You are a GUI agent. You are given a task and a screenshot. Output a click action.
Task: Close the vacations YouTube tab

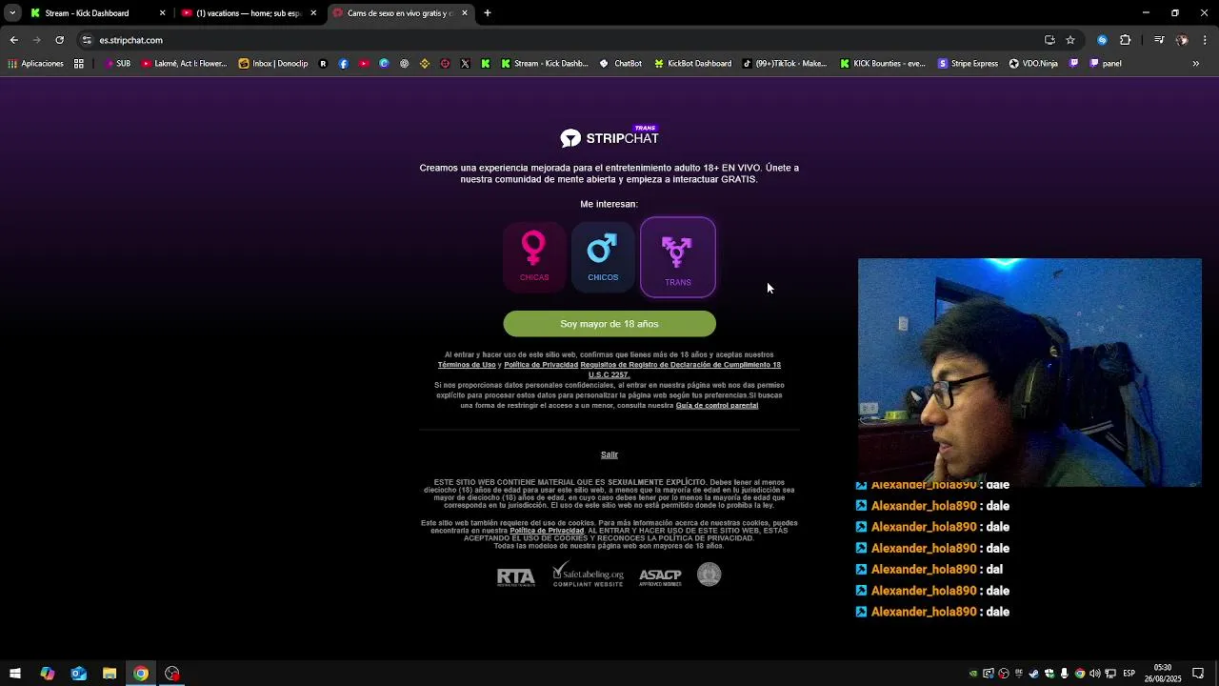coord(313,13)
